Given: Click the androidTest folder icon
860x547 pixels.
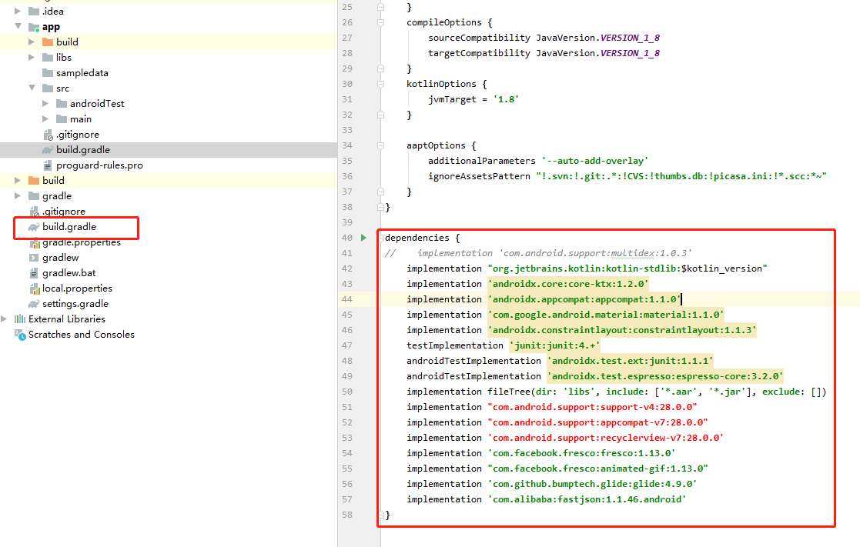Looking at the screenshot, I should coord(62,104).
